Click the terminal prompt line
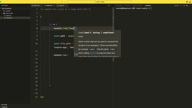The width and height of the screenshot is (192, 108). [134, 8]
